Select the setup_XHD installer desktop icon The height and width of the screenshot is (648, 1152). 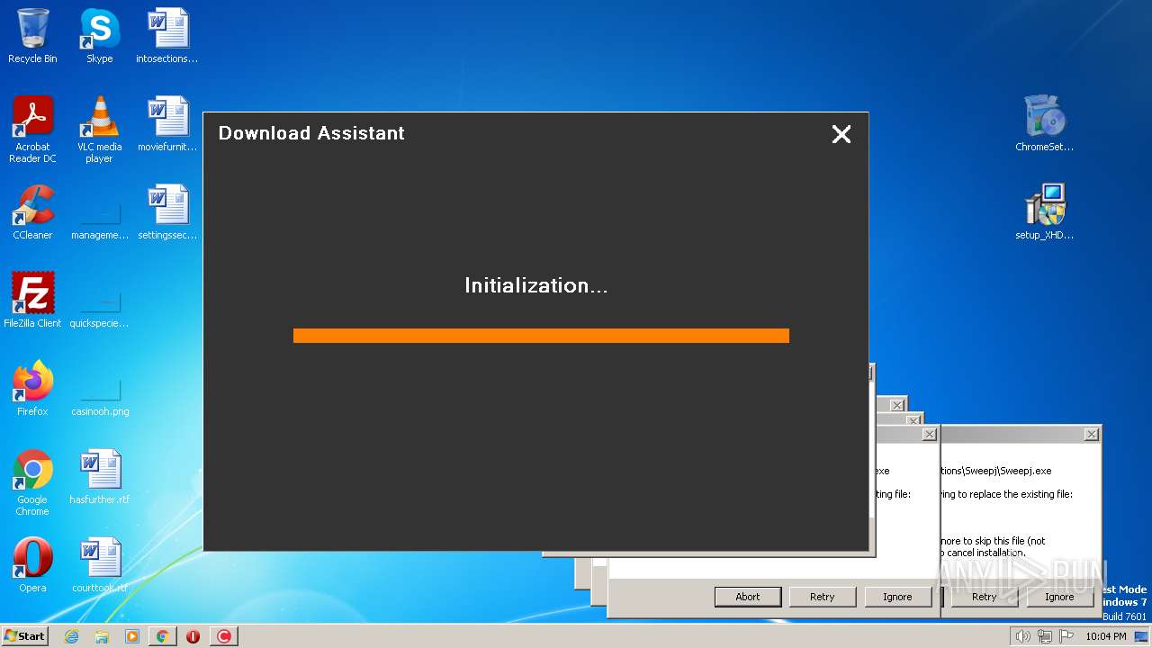[1044, 212]
